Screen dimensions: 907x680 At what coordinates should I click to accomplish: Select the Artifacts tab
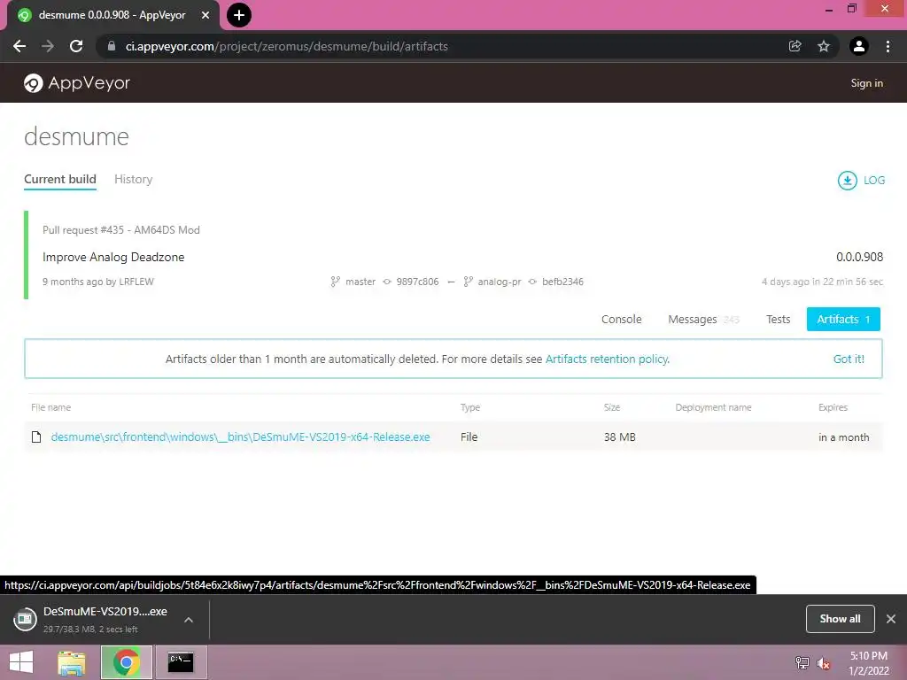point(843,319)
